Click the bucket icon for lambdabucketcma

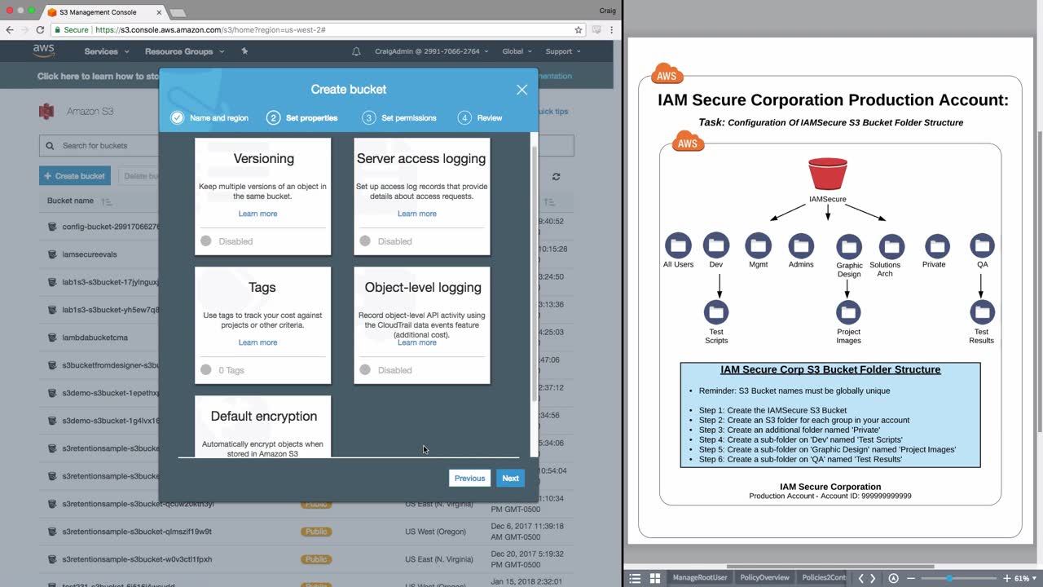52,338
